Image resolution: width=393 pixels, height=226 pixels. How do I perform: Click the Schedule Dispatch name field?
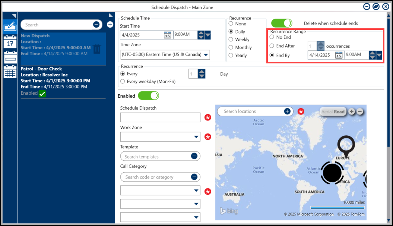pyautogui.click(x=160, y=117)
